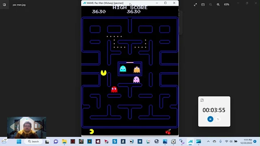Open the Clock app on taskbar
Image resolution: width=260 pixels, height=146 pixels.
tap(173, 142)
